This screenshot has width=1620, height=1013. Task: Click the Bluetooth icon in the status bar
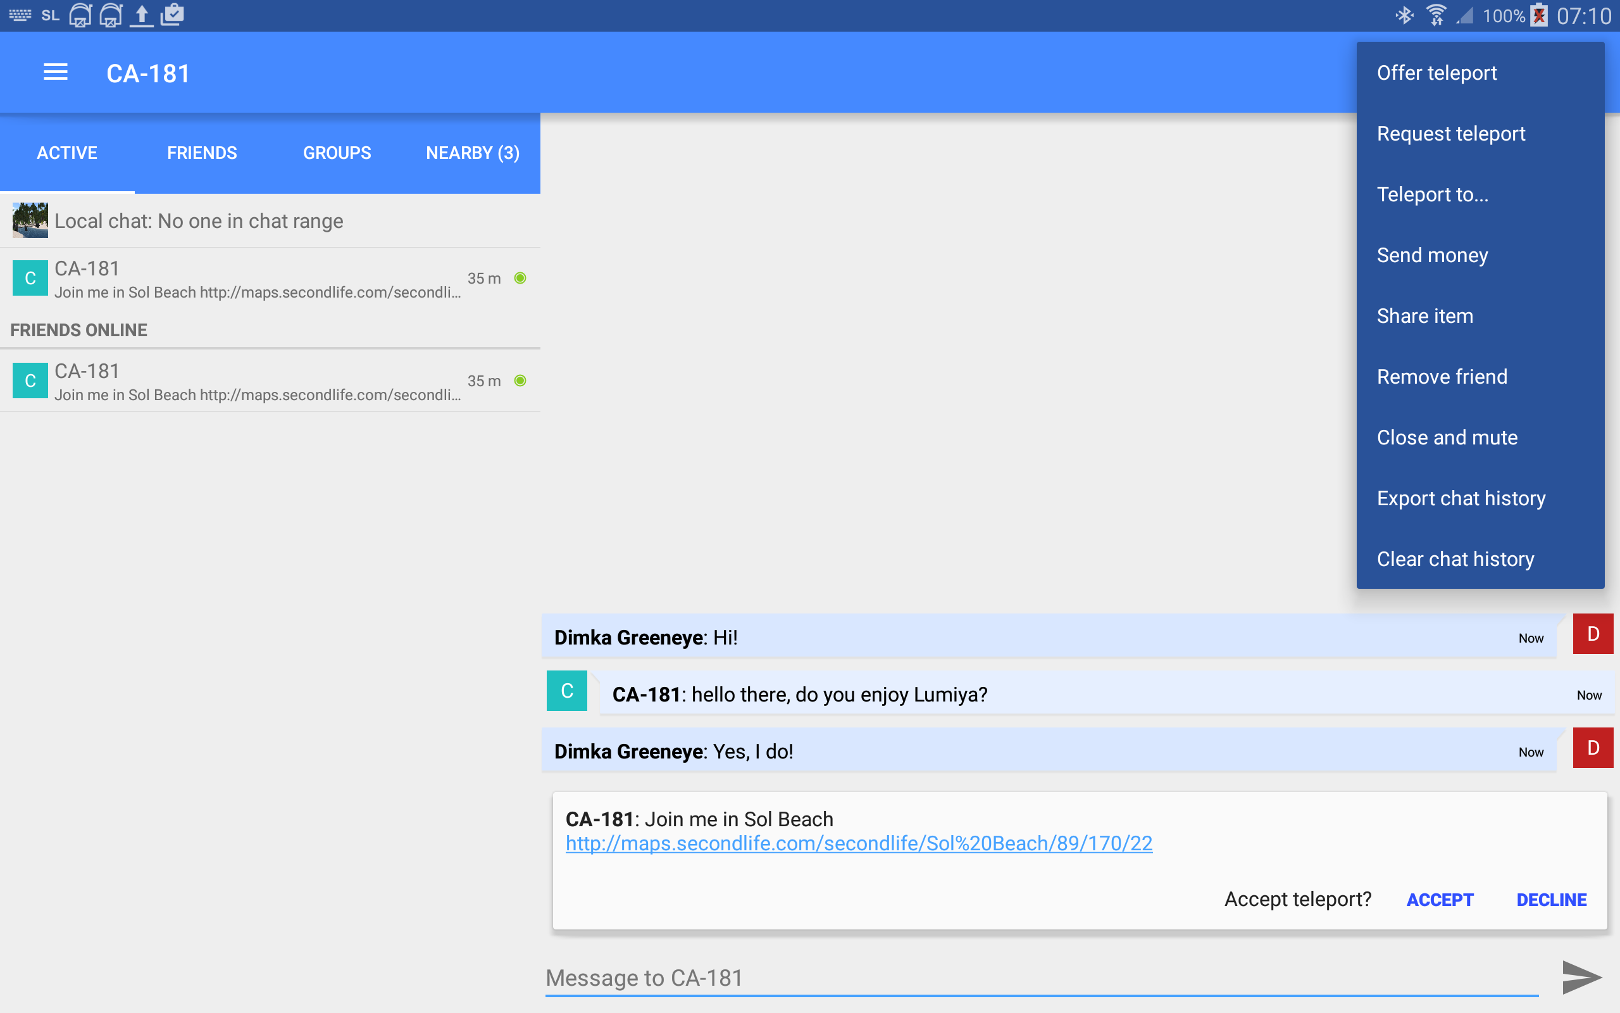click(x=1404, y=15)
